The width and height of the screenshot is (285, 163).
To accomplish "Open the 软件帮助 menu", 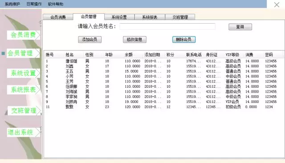I will click(56, 4).
